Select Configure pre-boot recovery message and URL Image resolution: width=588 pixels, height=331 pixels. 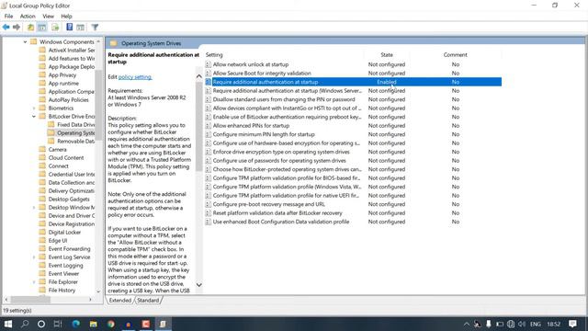point(268,204)
